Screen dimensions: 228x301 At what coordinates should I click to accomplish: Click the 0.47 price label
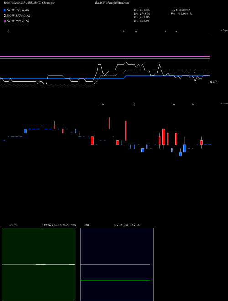click(213, 82)
